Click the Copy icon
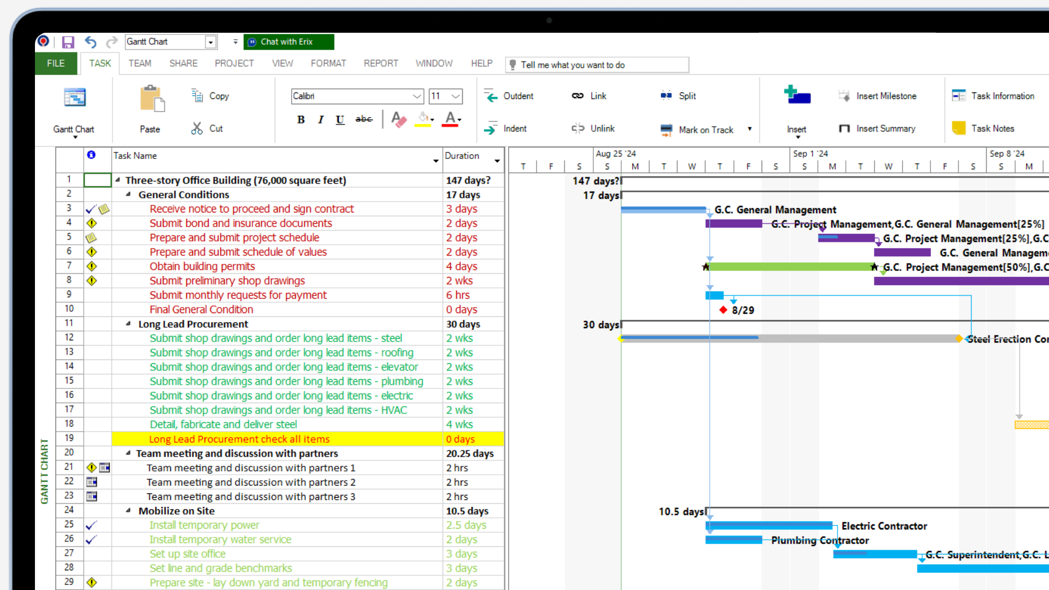The width and height of the screenshot is (1049, 590). tap(209, 95)
